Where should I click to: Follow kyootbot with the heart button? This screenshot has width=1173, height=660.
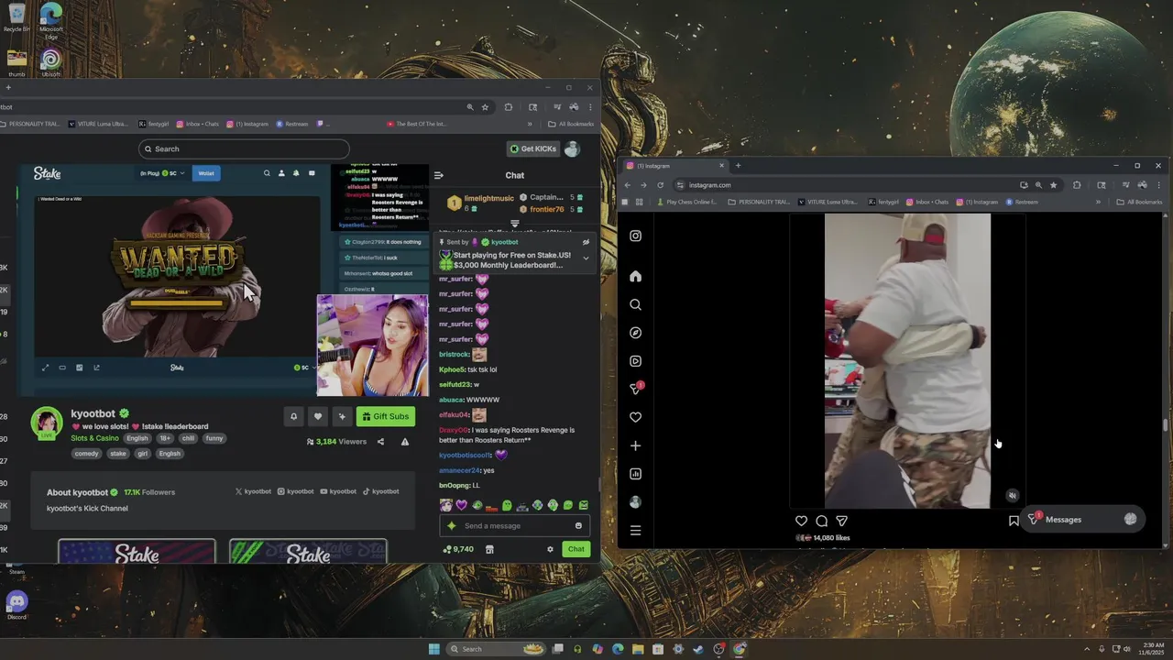point(318,416)
